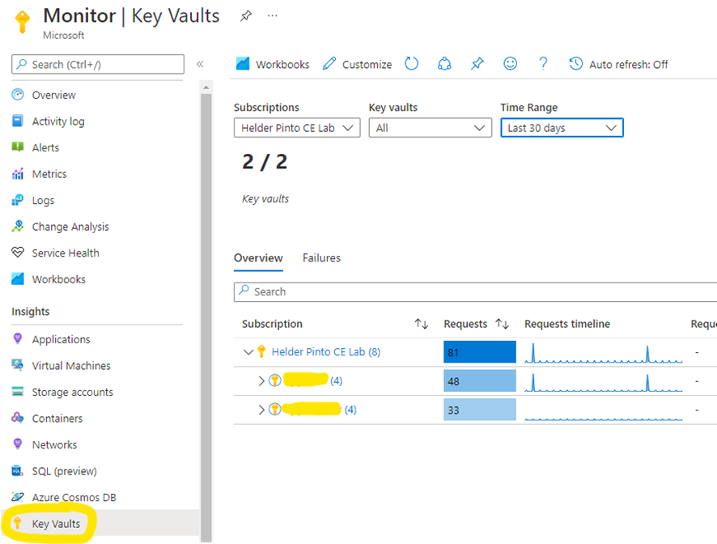Image resolution: width=717 pixels, height=544 pixels.
Task: Click the 33 requests bar cell
Action: [x=480, y=410]
